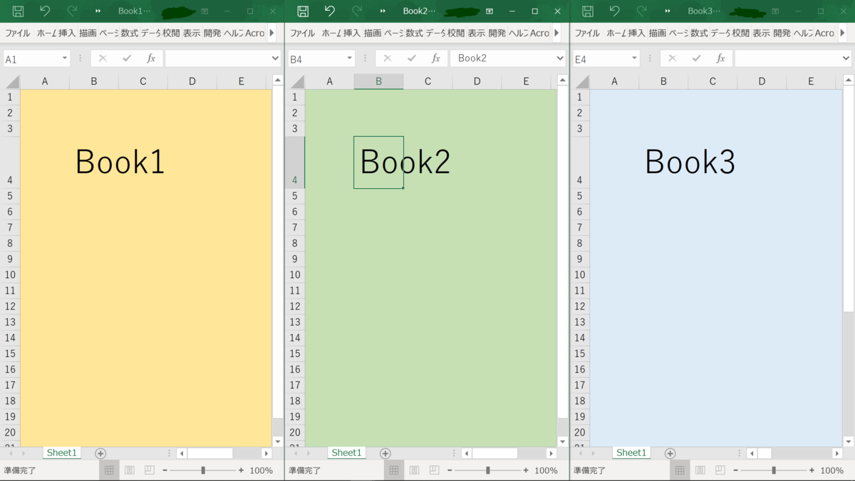Click row 7 header in Book1
The height and width of the screenshot is (481, 855).
click(10, 227)
